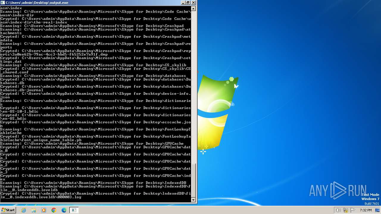Open the network status tray icon
381x214 pixels.
click(346, 210)
